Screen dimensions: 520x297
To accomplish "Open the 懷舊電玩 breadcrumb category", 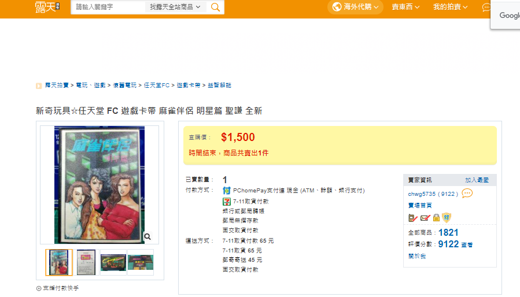I will point(125,85).
